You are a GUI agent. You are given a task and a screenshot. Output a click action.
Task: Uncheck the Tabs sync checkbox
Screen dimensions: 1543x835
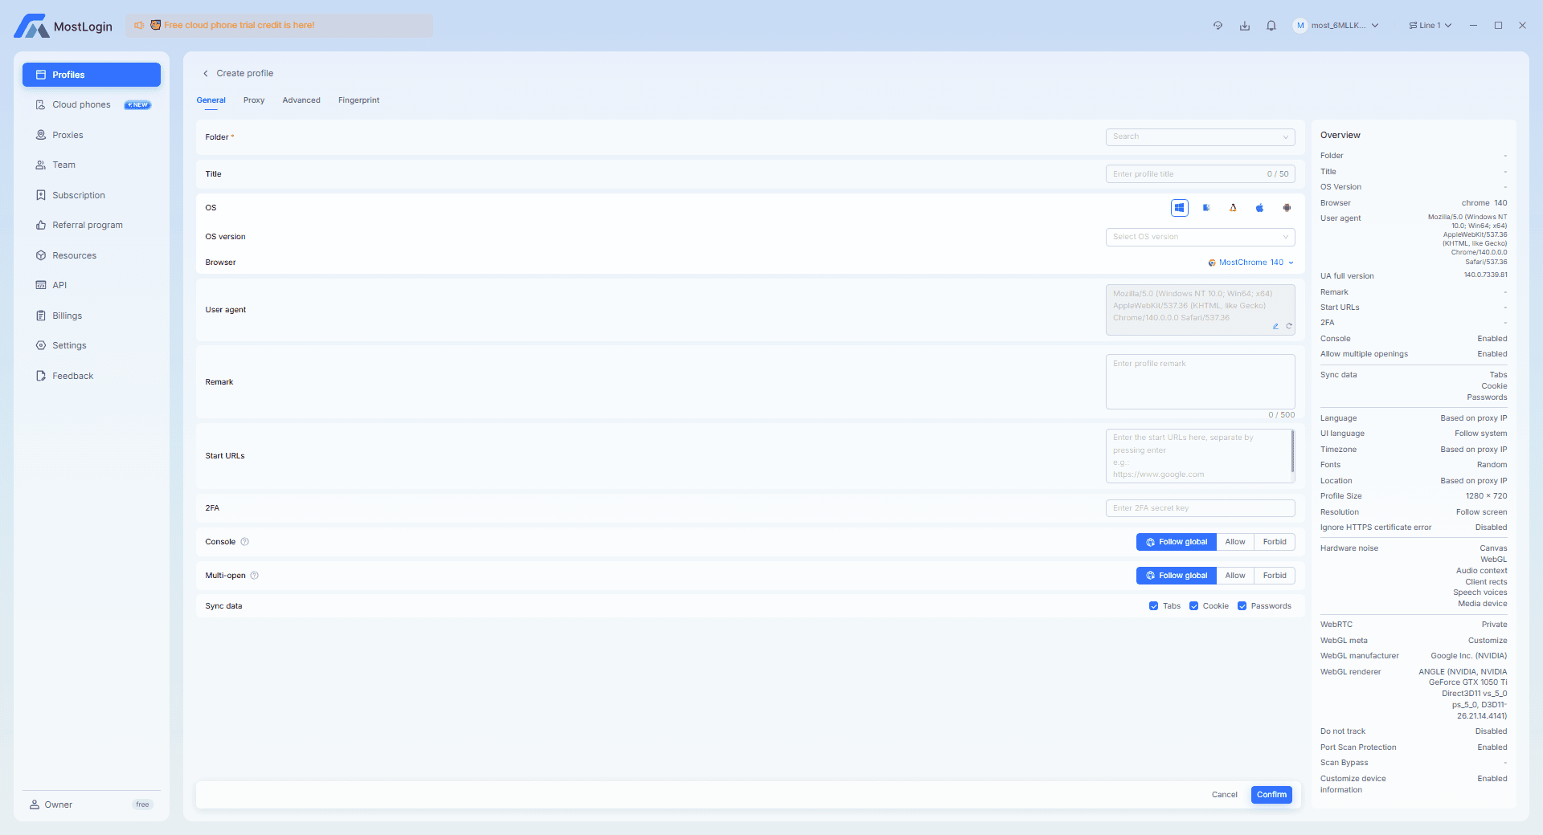point(1154,606)
